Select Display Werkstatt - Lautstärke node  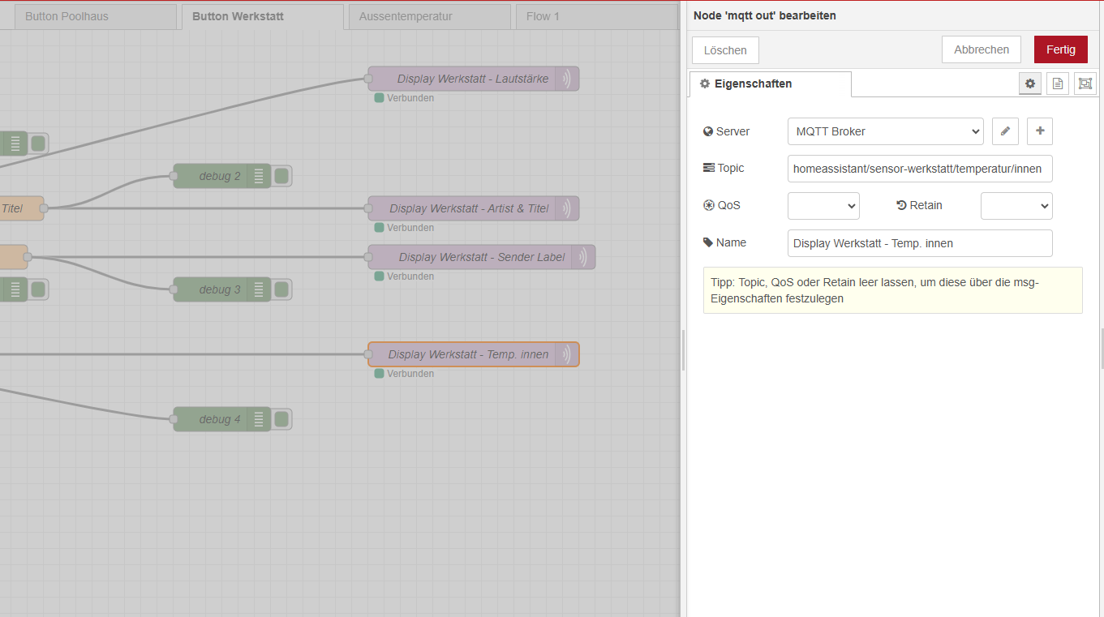[x=472, y=79]
